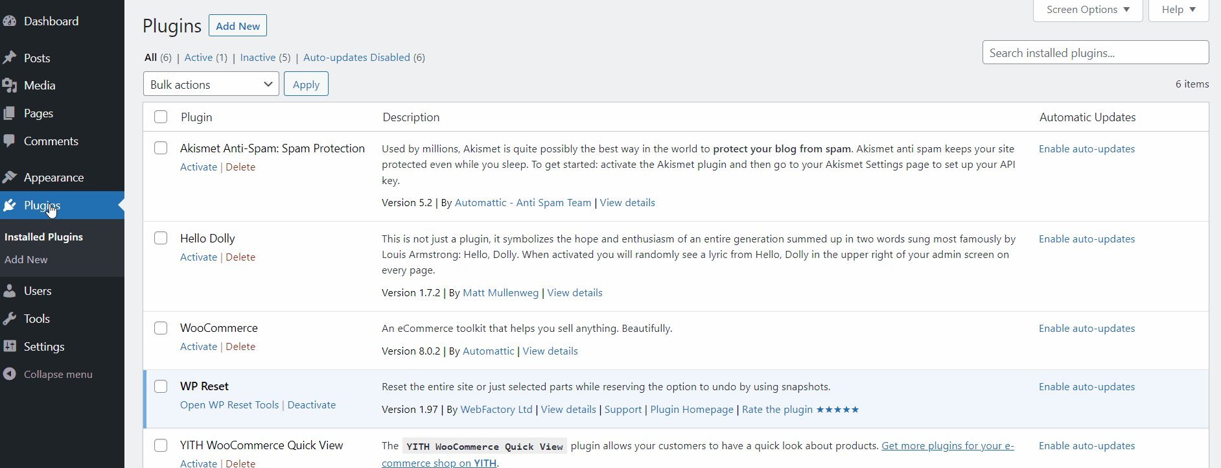Open the WP Reset Plugin Homepage link
The height and width of the screenshot is (468, 1221).
[692, 410]
